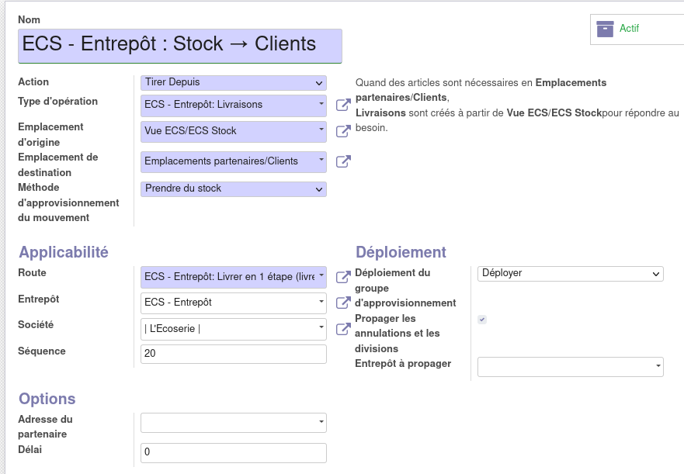Screen dimensions: 684x474
Task: Open external link for Type d'opération
Action: [342, 105]
